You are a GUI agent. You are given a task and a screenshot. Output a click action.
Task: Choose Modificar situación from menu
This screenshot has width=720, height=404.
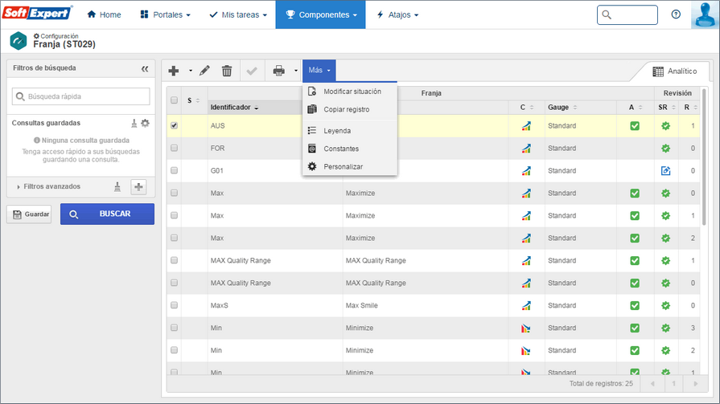click(349, 92)
